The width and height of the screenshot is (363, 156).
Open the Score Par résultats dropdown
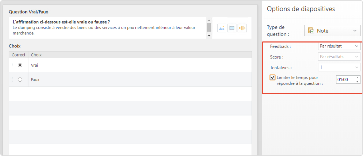[339, 56]
